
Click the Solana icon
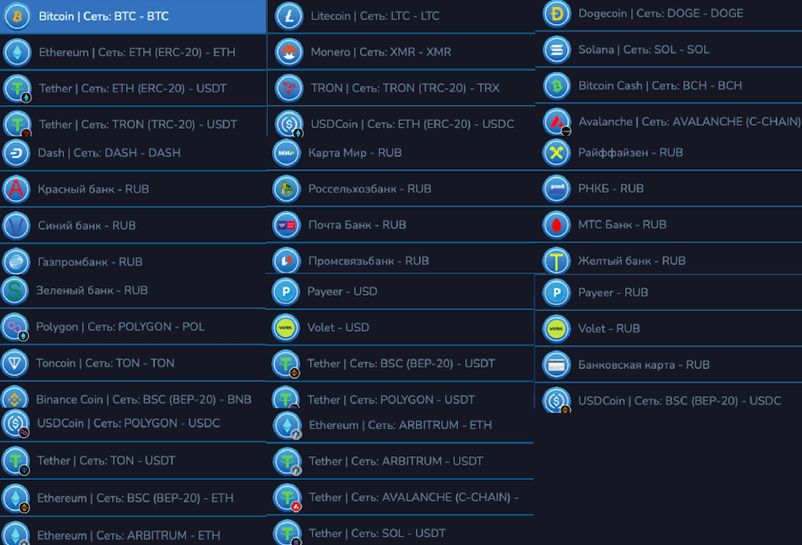[556, 49]
